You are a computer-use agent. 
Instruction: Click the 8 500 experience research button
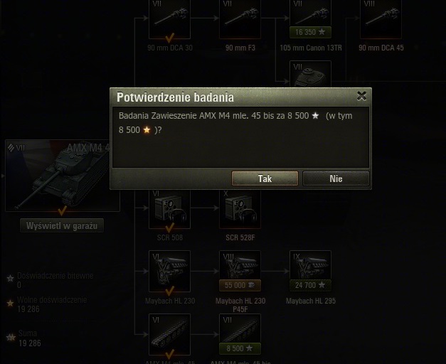click(x=240, y=348)
